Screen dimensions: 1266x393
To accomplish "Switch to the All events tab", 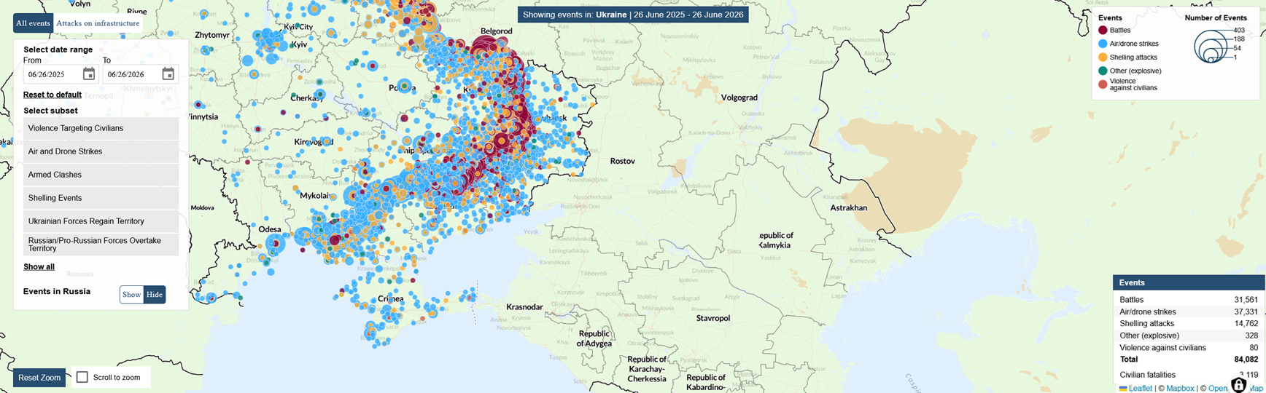I will point(33,23).
